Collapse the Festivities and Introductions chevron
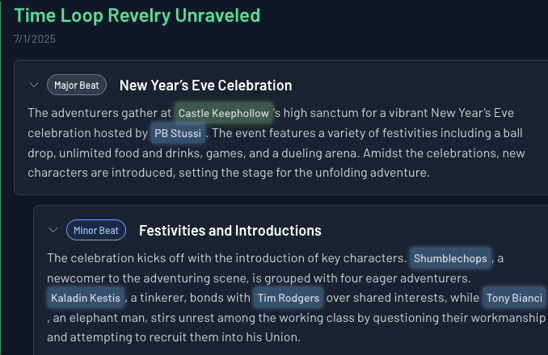The height and width of the screenshot is (355, 548). tap(53, 231)
